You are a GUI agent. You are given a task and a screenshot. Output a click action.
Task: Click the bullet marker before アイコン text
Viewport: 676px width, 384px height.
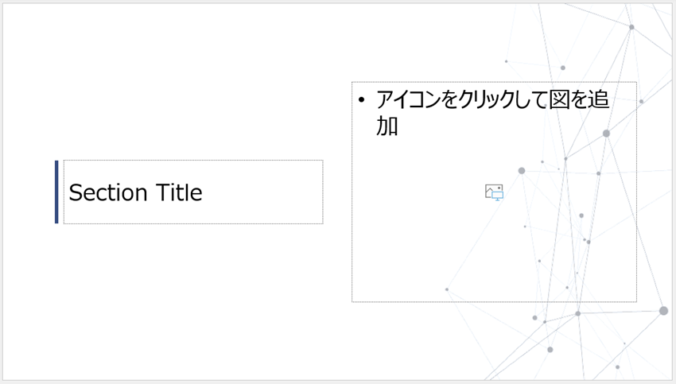click(x=362, y=101)
